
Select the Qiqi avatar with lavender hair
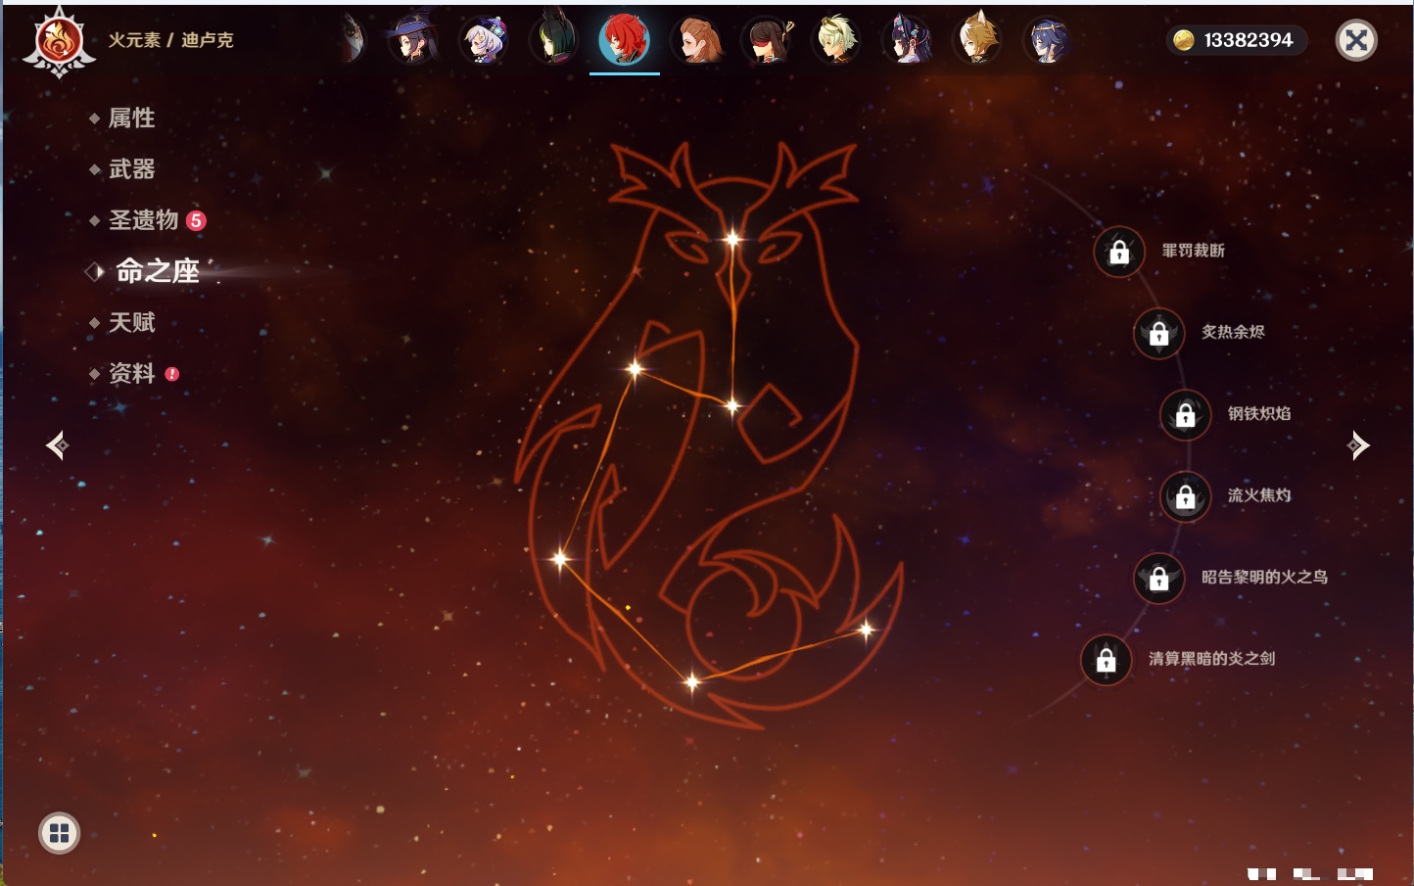tap(484, 41)
